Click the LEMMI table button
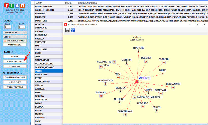 15,56
